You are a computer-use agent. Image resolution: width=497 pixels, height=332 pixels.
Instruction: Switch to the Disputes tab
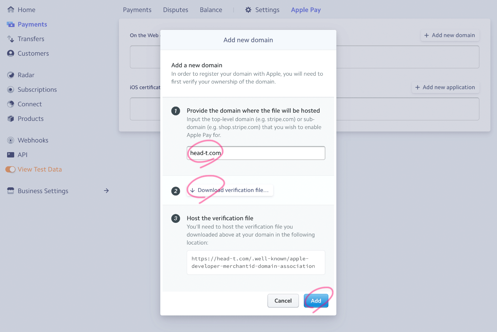(175, 10)
